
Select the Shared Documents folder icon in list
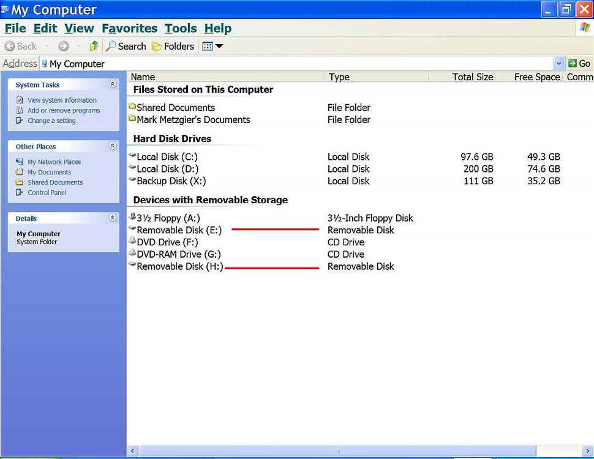pos(132,106)
